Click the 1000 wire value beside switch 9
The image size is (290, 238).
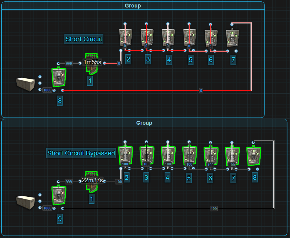coord(47,208)
